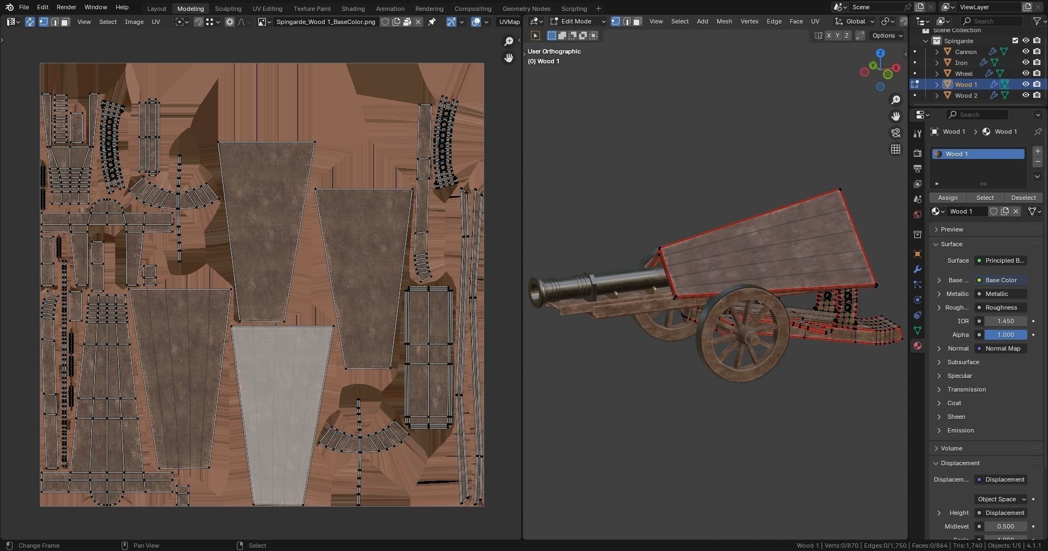This screenshot has width=1048, height=551.
Task: Uncheck the Spingarde collection exclude checkbox
Action: (x=1015, y=41)
